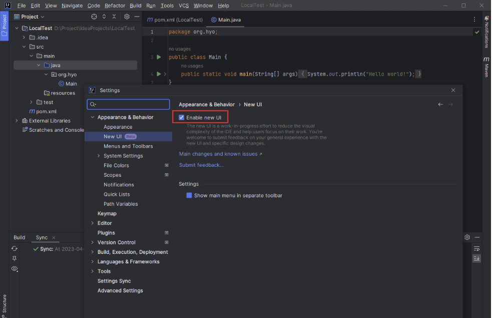The width and height of the screenshot is (493, 318).
Task: Expand the folded main method body
Action: point(165,74)
